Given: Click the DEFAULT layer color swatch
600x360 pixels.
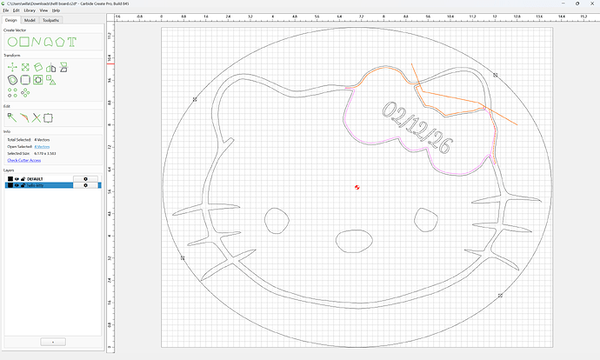Looking at the screenshot, I should [x=10, y=179].
